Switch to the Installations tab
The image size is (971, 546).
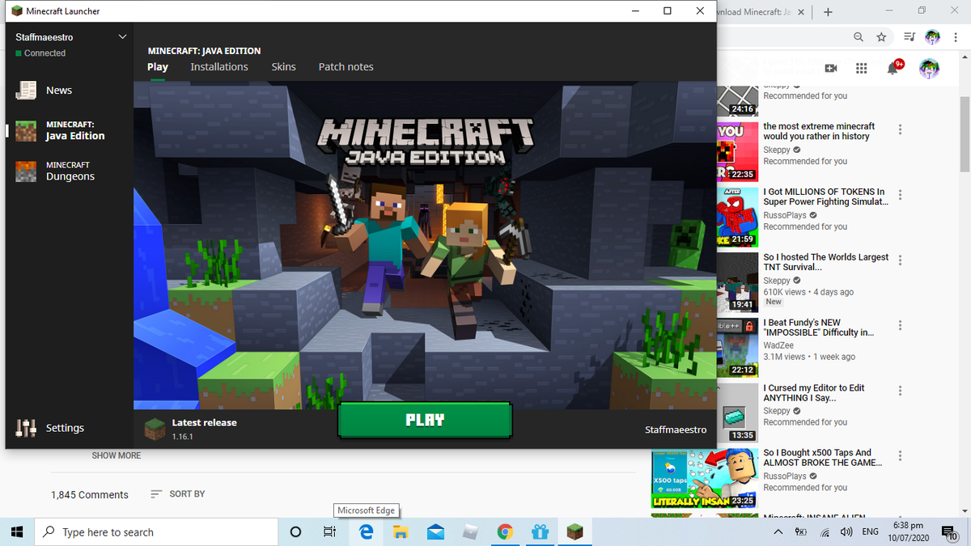219,67
